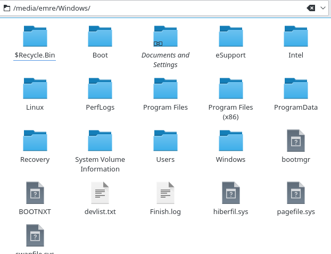Select the swapfile.sys file icon
The height and width of the screenshot is (254, 331).
tap(35, 235)
